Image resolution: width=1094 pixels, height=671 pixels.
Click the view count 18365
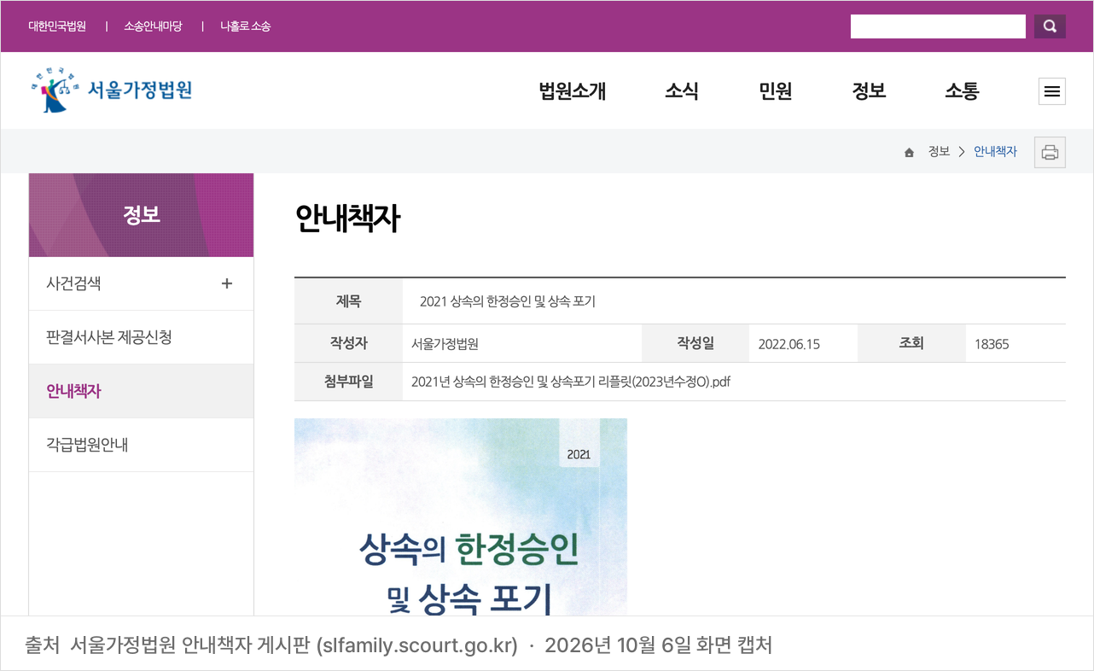(x=992, y=344)
